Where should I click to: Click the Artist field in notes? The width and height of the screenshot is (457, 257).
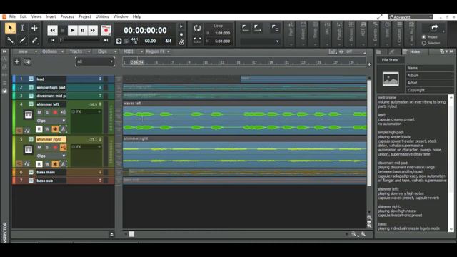point(430,83)
